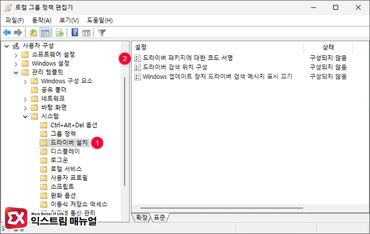Image resolution: width=370 pixels, height=234 pixels.
Task: Collapse the 관리 템플릿 node
Action: (x=16, y=72)
